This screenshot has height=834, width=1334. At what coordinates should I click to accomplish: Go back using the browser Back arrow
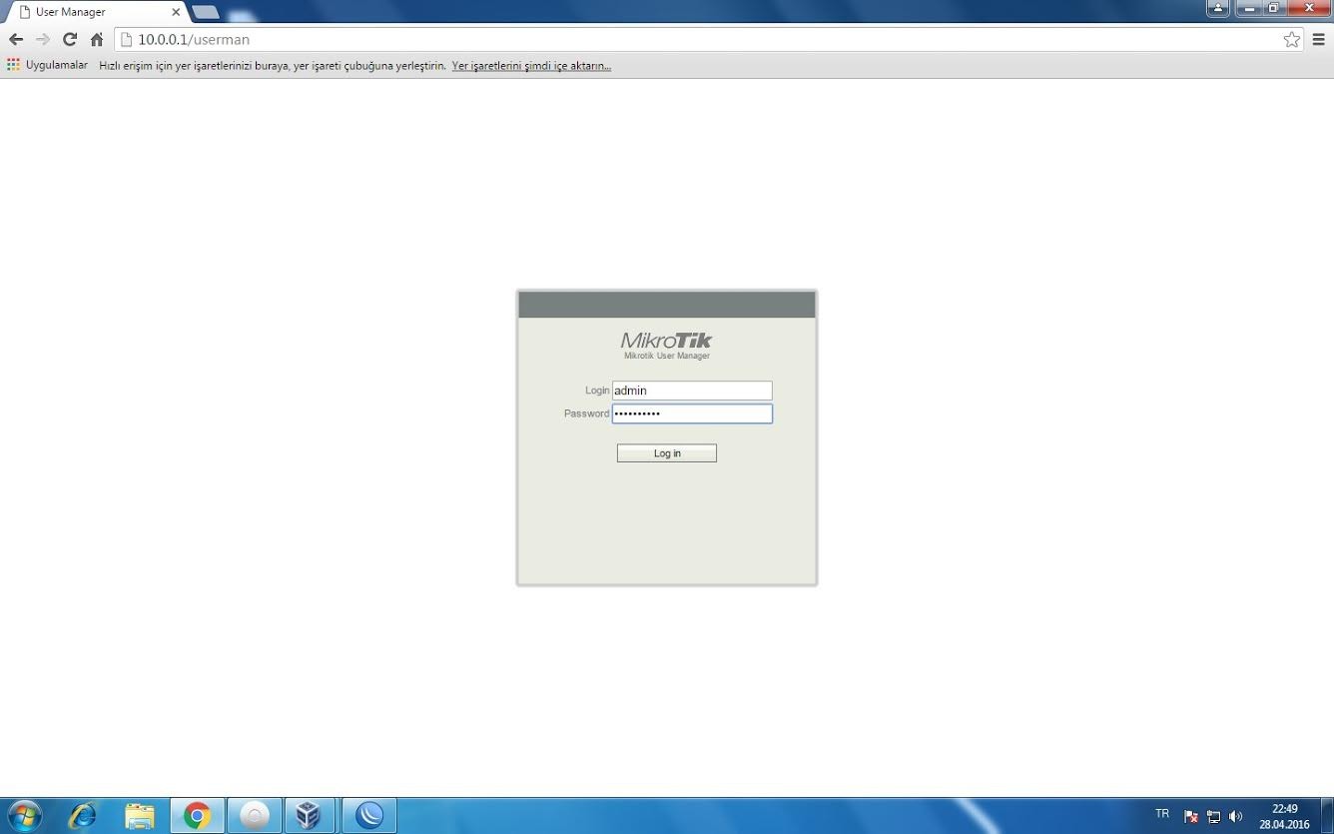pos(16,40)
